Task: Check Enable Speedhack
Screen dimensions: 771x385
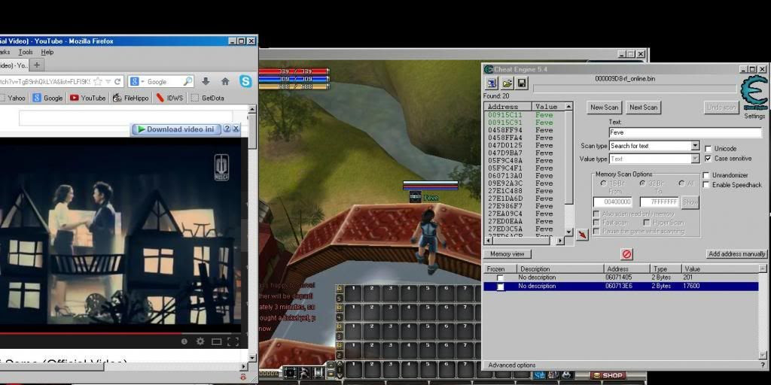Action: 705,185
